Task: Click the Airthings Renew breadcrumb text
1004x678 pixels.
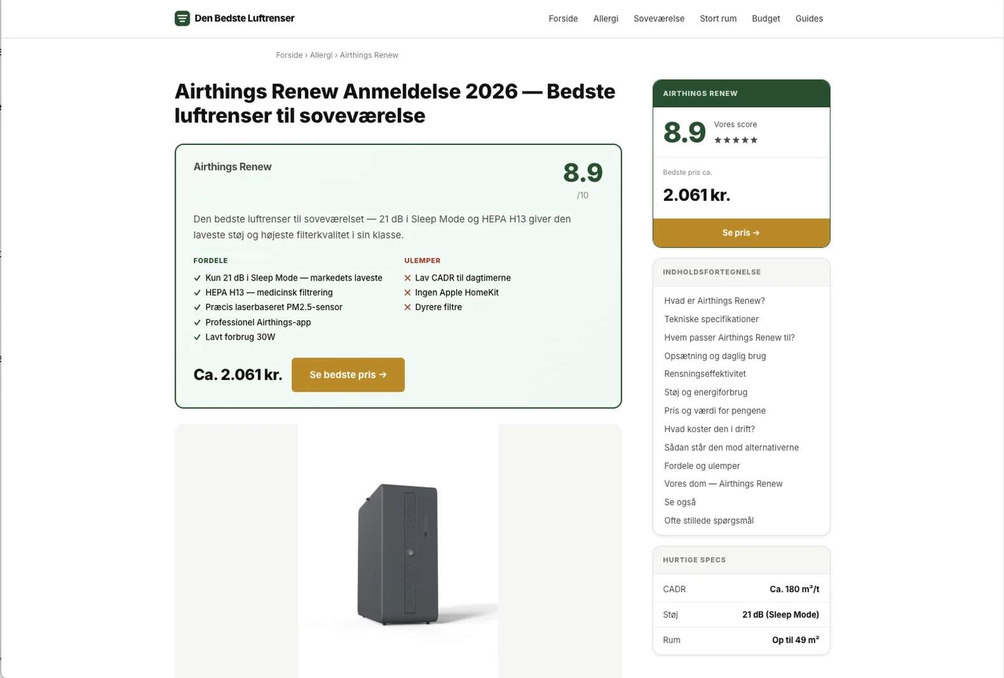Action: coord(369,55)
